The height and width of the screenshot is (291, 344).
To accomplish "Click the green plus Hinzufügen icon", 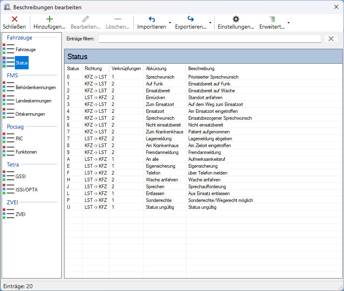I will pyautogui.click(x=50, y=19).
